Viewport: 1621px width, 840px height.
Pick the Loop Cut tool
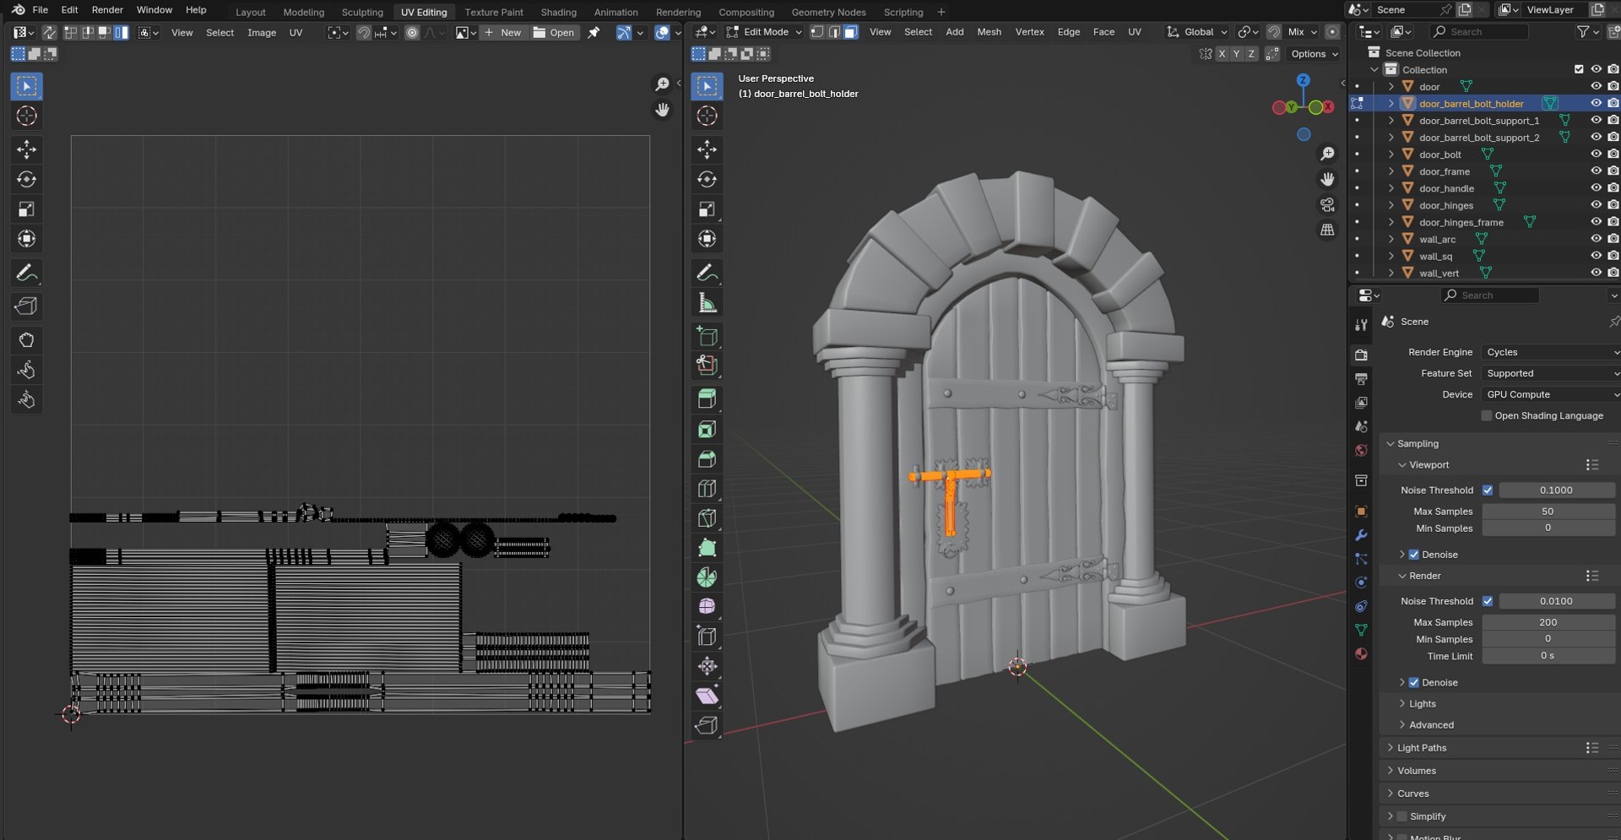click(707, 489)
